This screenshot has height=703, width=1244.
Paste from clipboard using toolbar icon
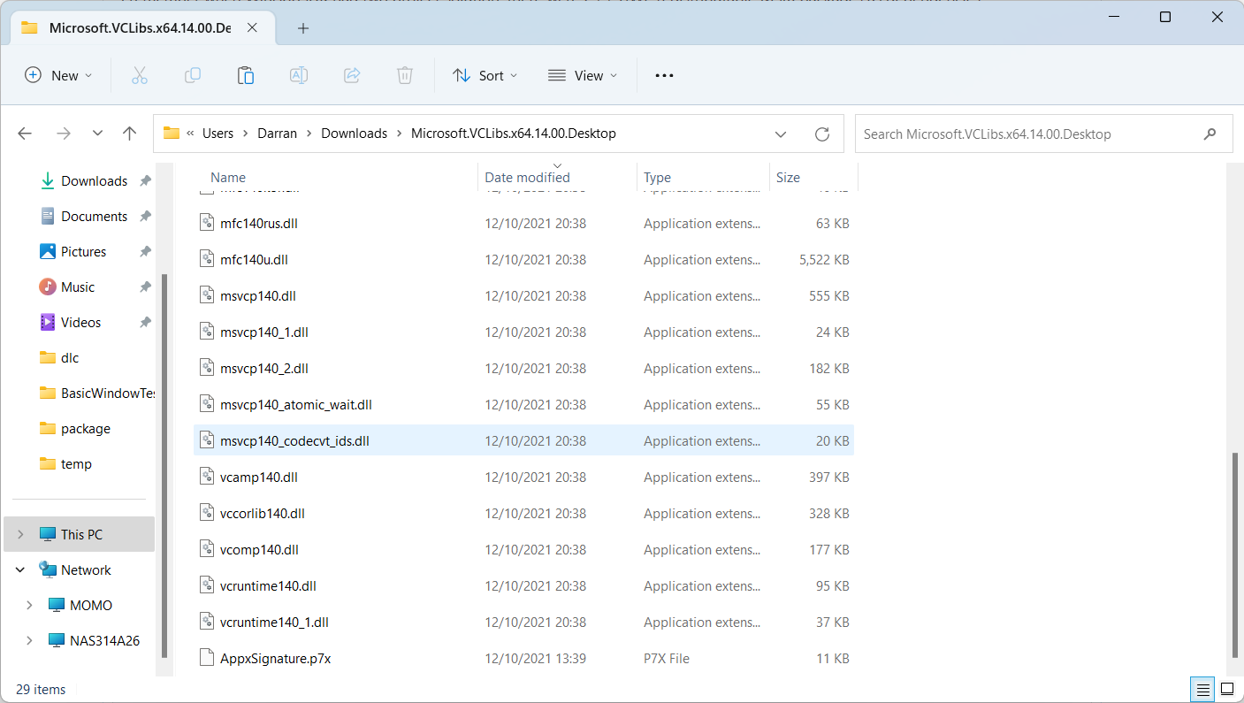point(246,75)
